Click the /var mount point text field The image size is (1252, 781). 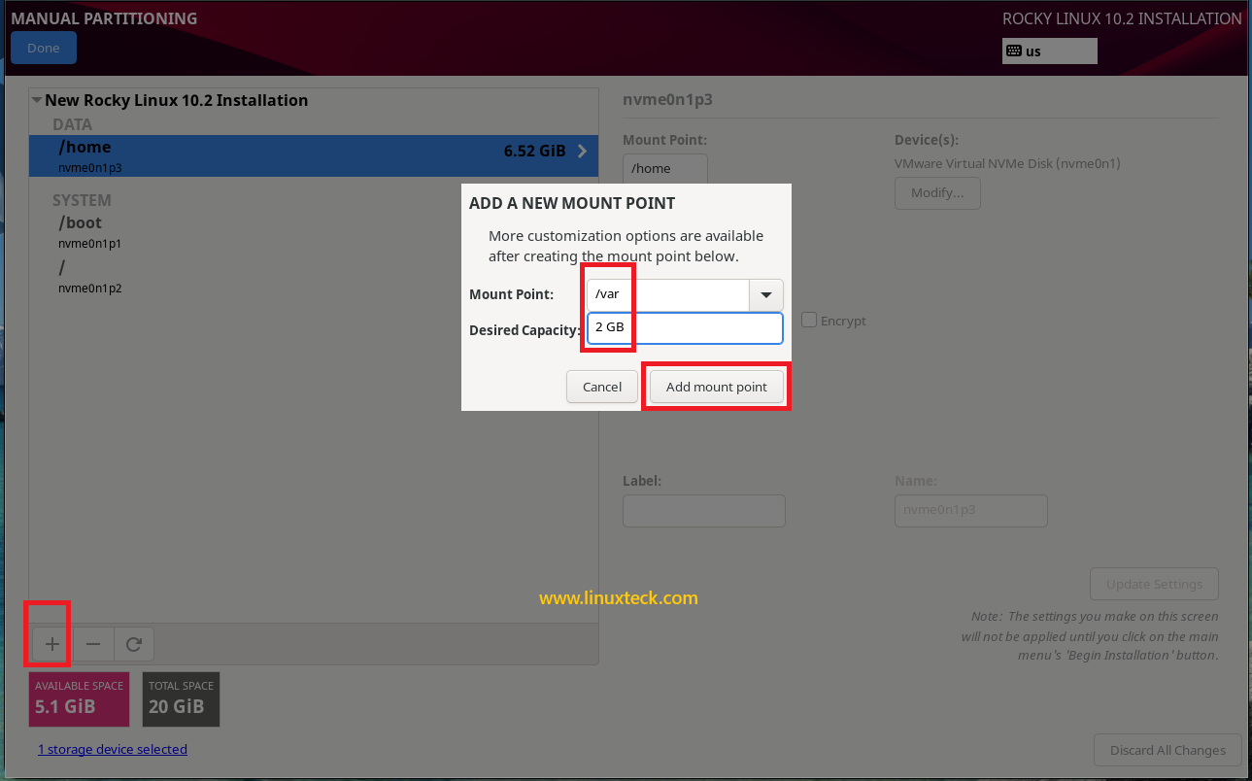pyautogui.click(x=668, y=295)
